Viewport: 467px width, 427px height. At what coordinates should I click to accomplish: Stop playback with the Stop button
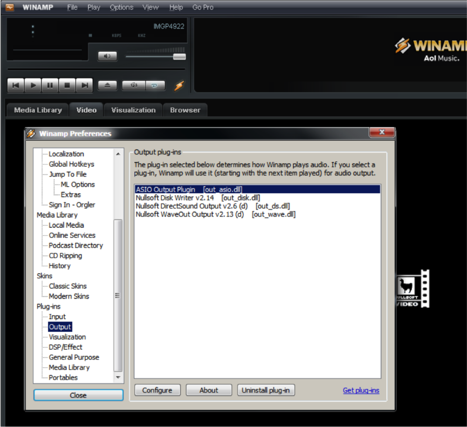(67, 85)
